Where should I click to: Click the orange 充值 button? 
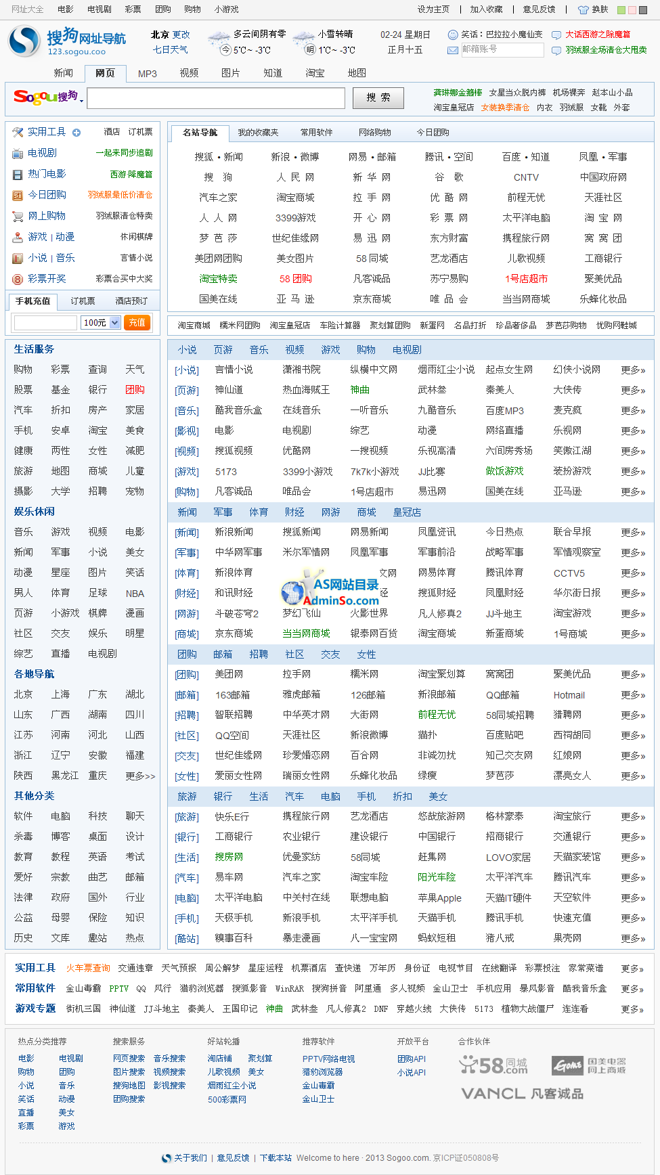click(137, 323)
